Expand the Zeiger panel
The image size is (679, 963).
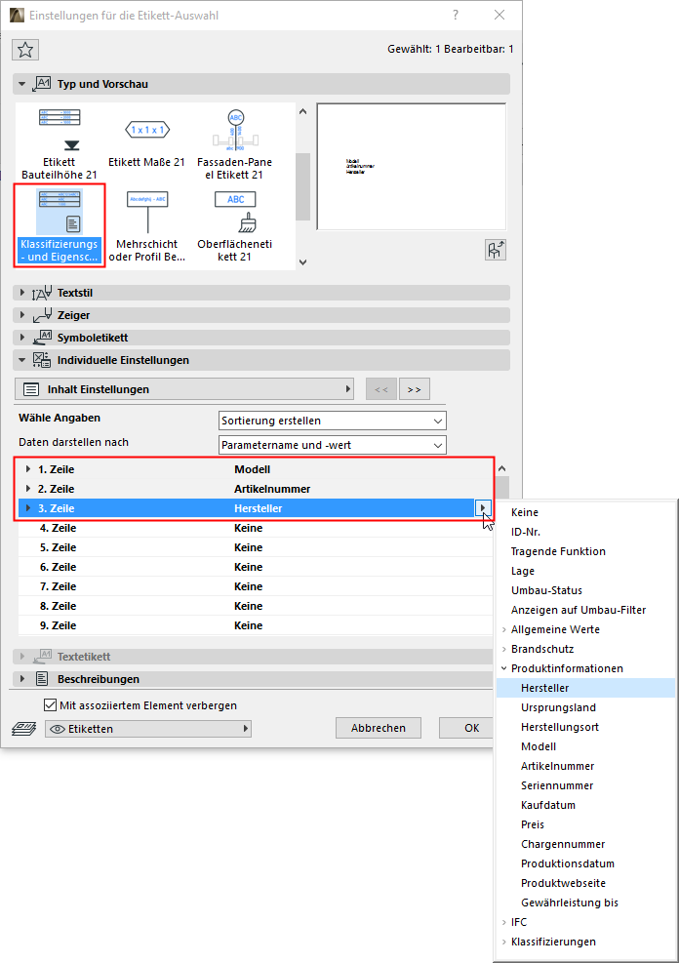tap(22, 315)
